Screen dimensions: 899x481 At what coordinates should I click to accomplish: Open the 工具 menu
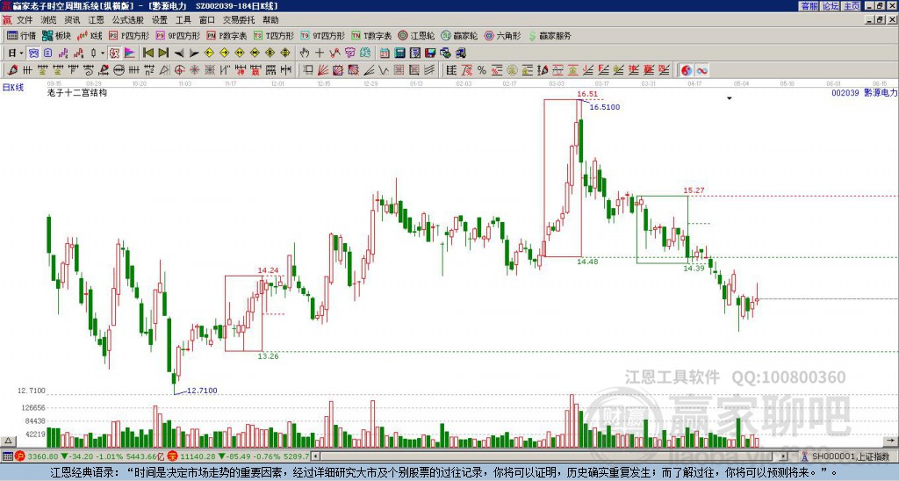click(x=183, y=20)
